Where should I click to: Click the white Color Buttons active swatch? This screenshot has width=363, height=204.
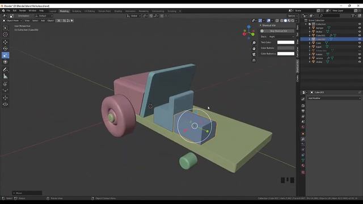click(286, 54)
